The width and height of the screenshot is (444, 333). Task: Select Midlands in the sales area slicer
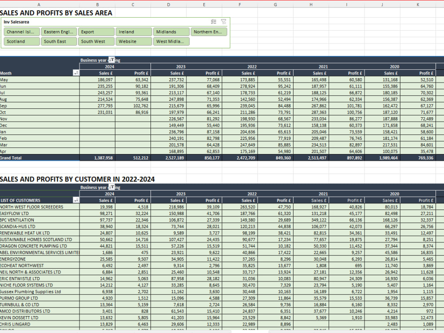coord(171,32)
